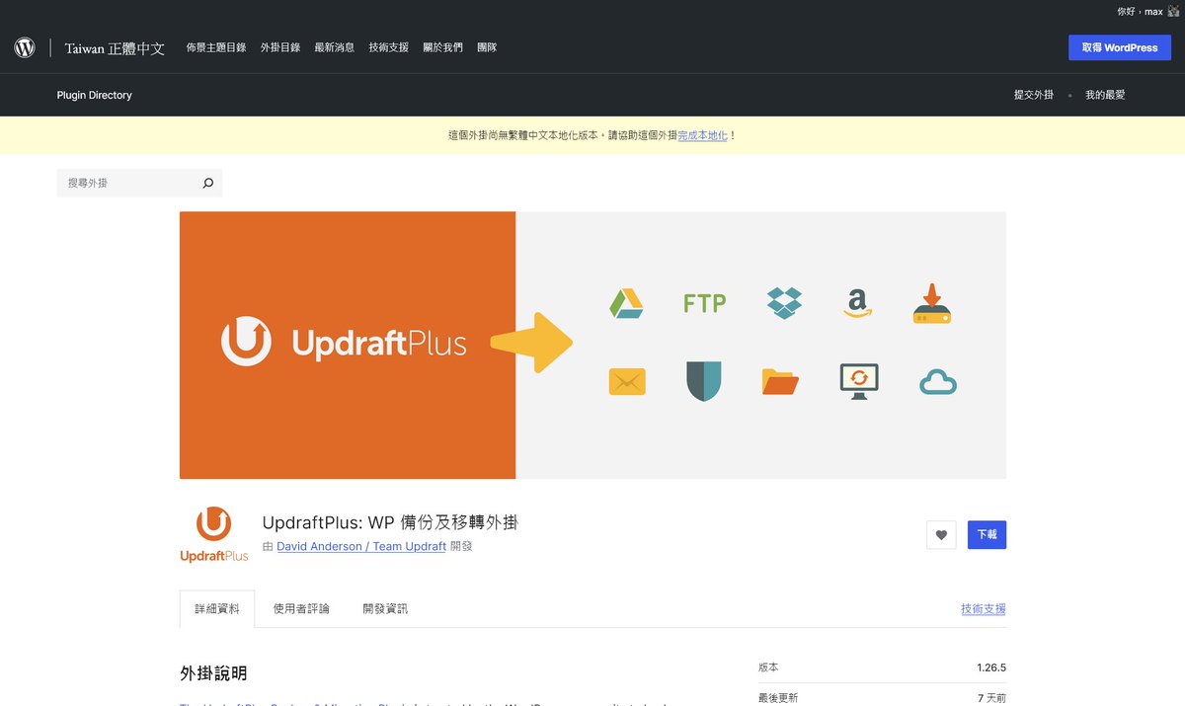1185x706 pixels.
Task: Open 外掛目錄 menu item
Action: 280,47
